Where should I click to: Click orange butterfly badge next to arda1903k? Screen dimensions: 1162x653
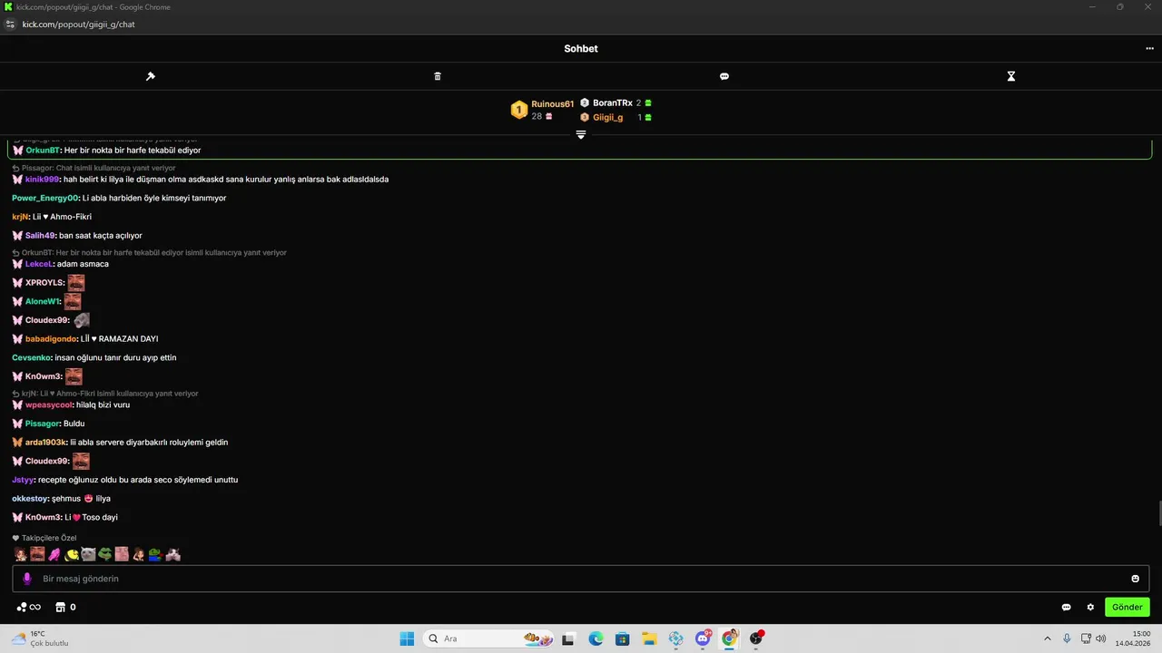(x=17, y=443)
